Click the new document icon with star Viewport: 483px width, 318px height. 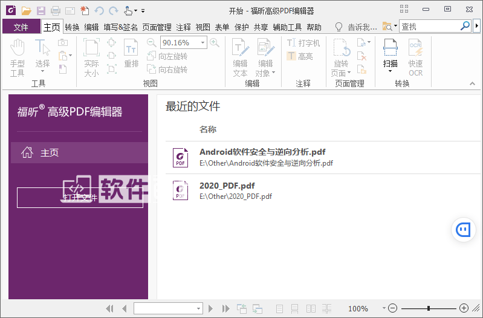tap(85, 10)
